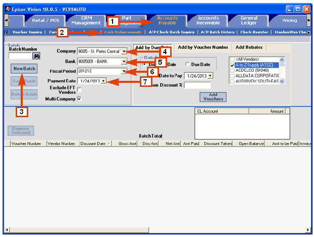This screenshot has height=237, width=314.
Task: Click horizontal scrollbar right arrow
Action: (x=308, y=229)
